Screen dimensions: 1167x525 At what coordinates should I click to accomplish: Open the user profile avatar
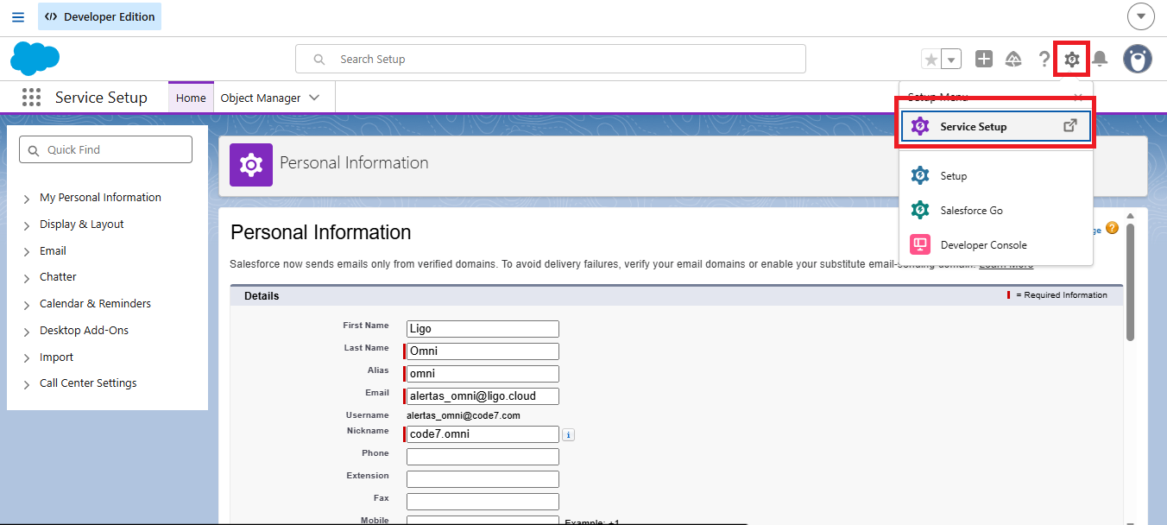tap(1138, 59)
